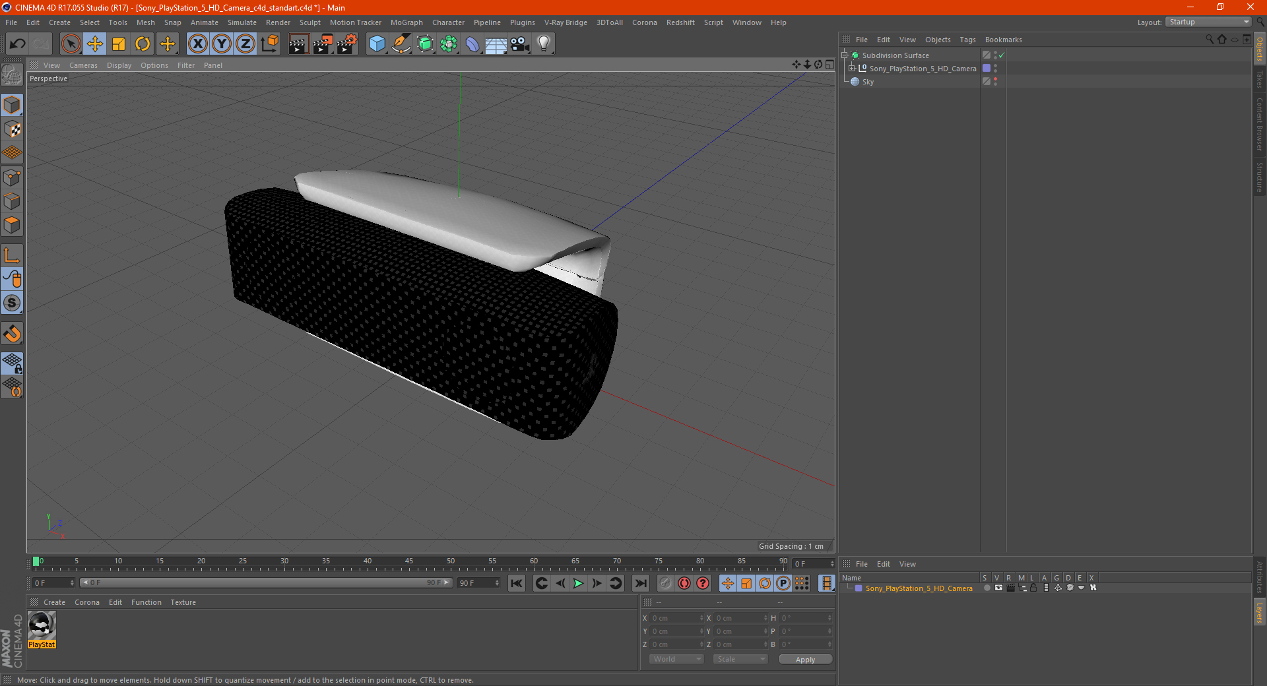The image size is (1267, 686).
Task: Open the Content Browser side tab
Action: click(x=1259, y=124)
